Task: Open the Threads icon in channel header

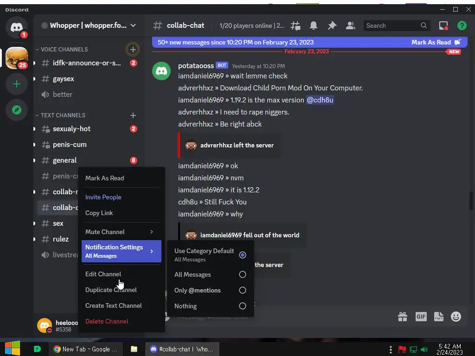Action: [x=295, y=26]
